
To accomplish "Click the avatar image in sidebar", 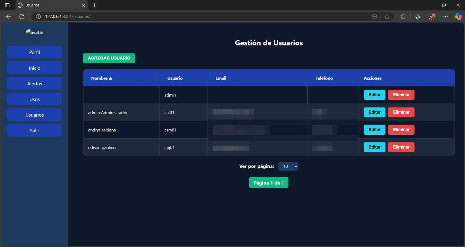I will (x=35, y=32).
